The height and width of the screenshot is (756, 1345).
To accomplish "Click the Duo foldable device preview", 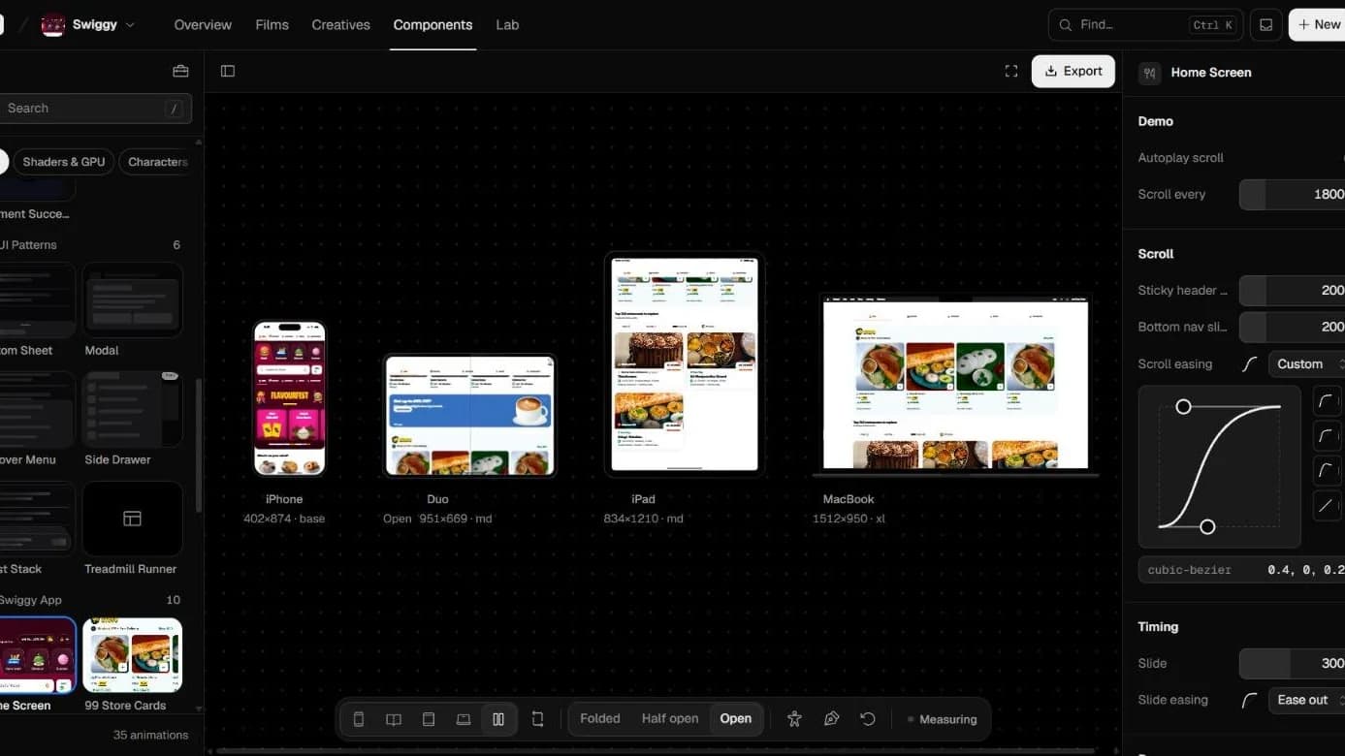I will click(470, 416).
